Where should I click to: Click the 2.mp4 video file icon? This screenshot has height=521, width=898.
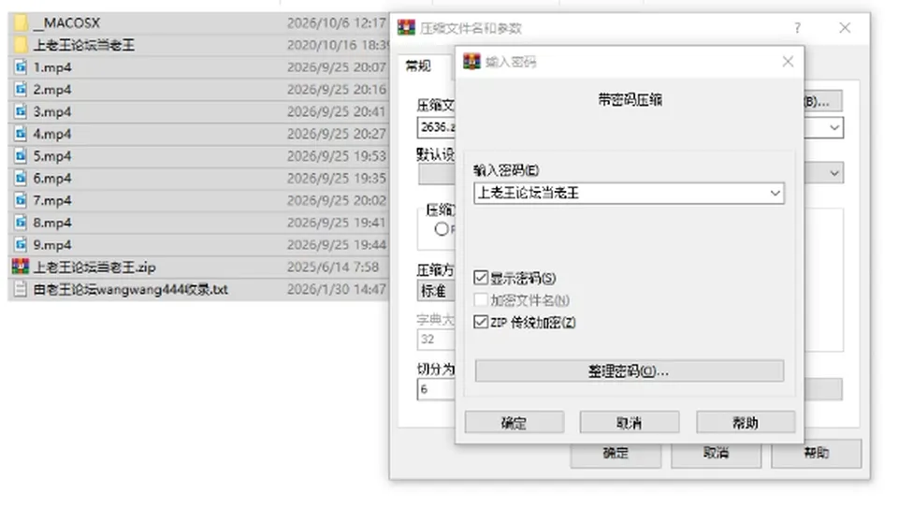pyautogui.click(x=21, y=90)
